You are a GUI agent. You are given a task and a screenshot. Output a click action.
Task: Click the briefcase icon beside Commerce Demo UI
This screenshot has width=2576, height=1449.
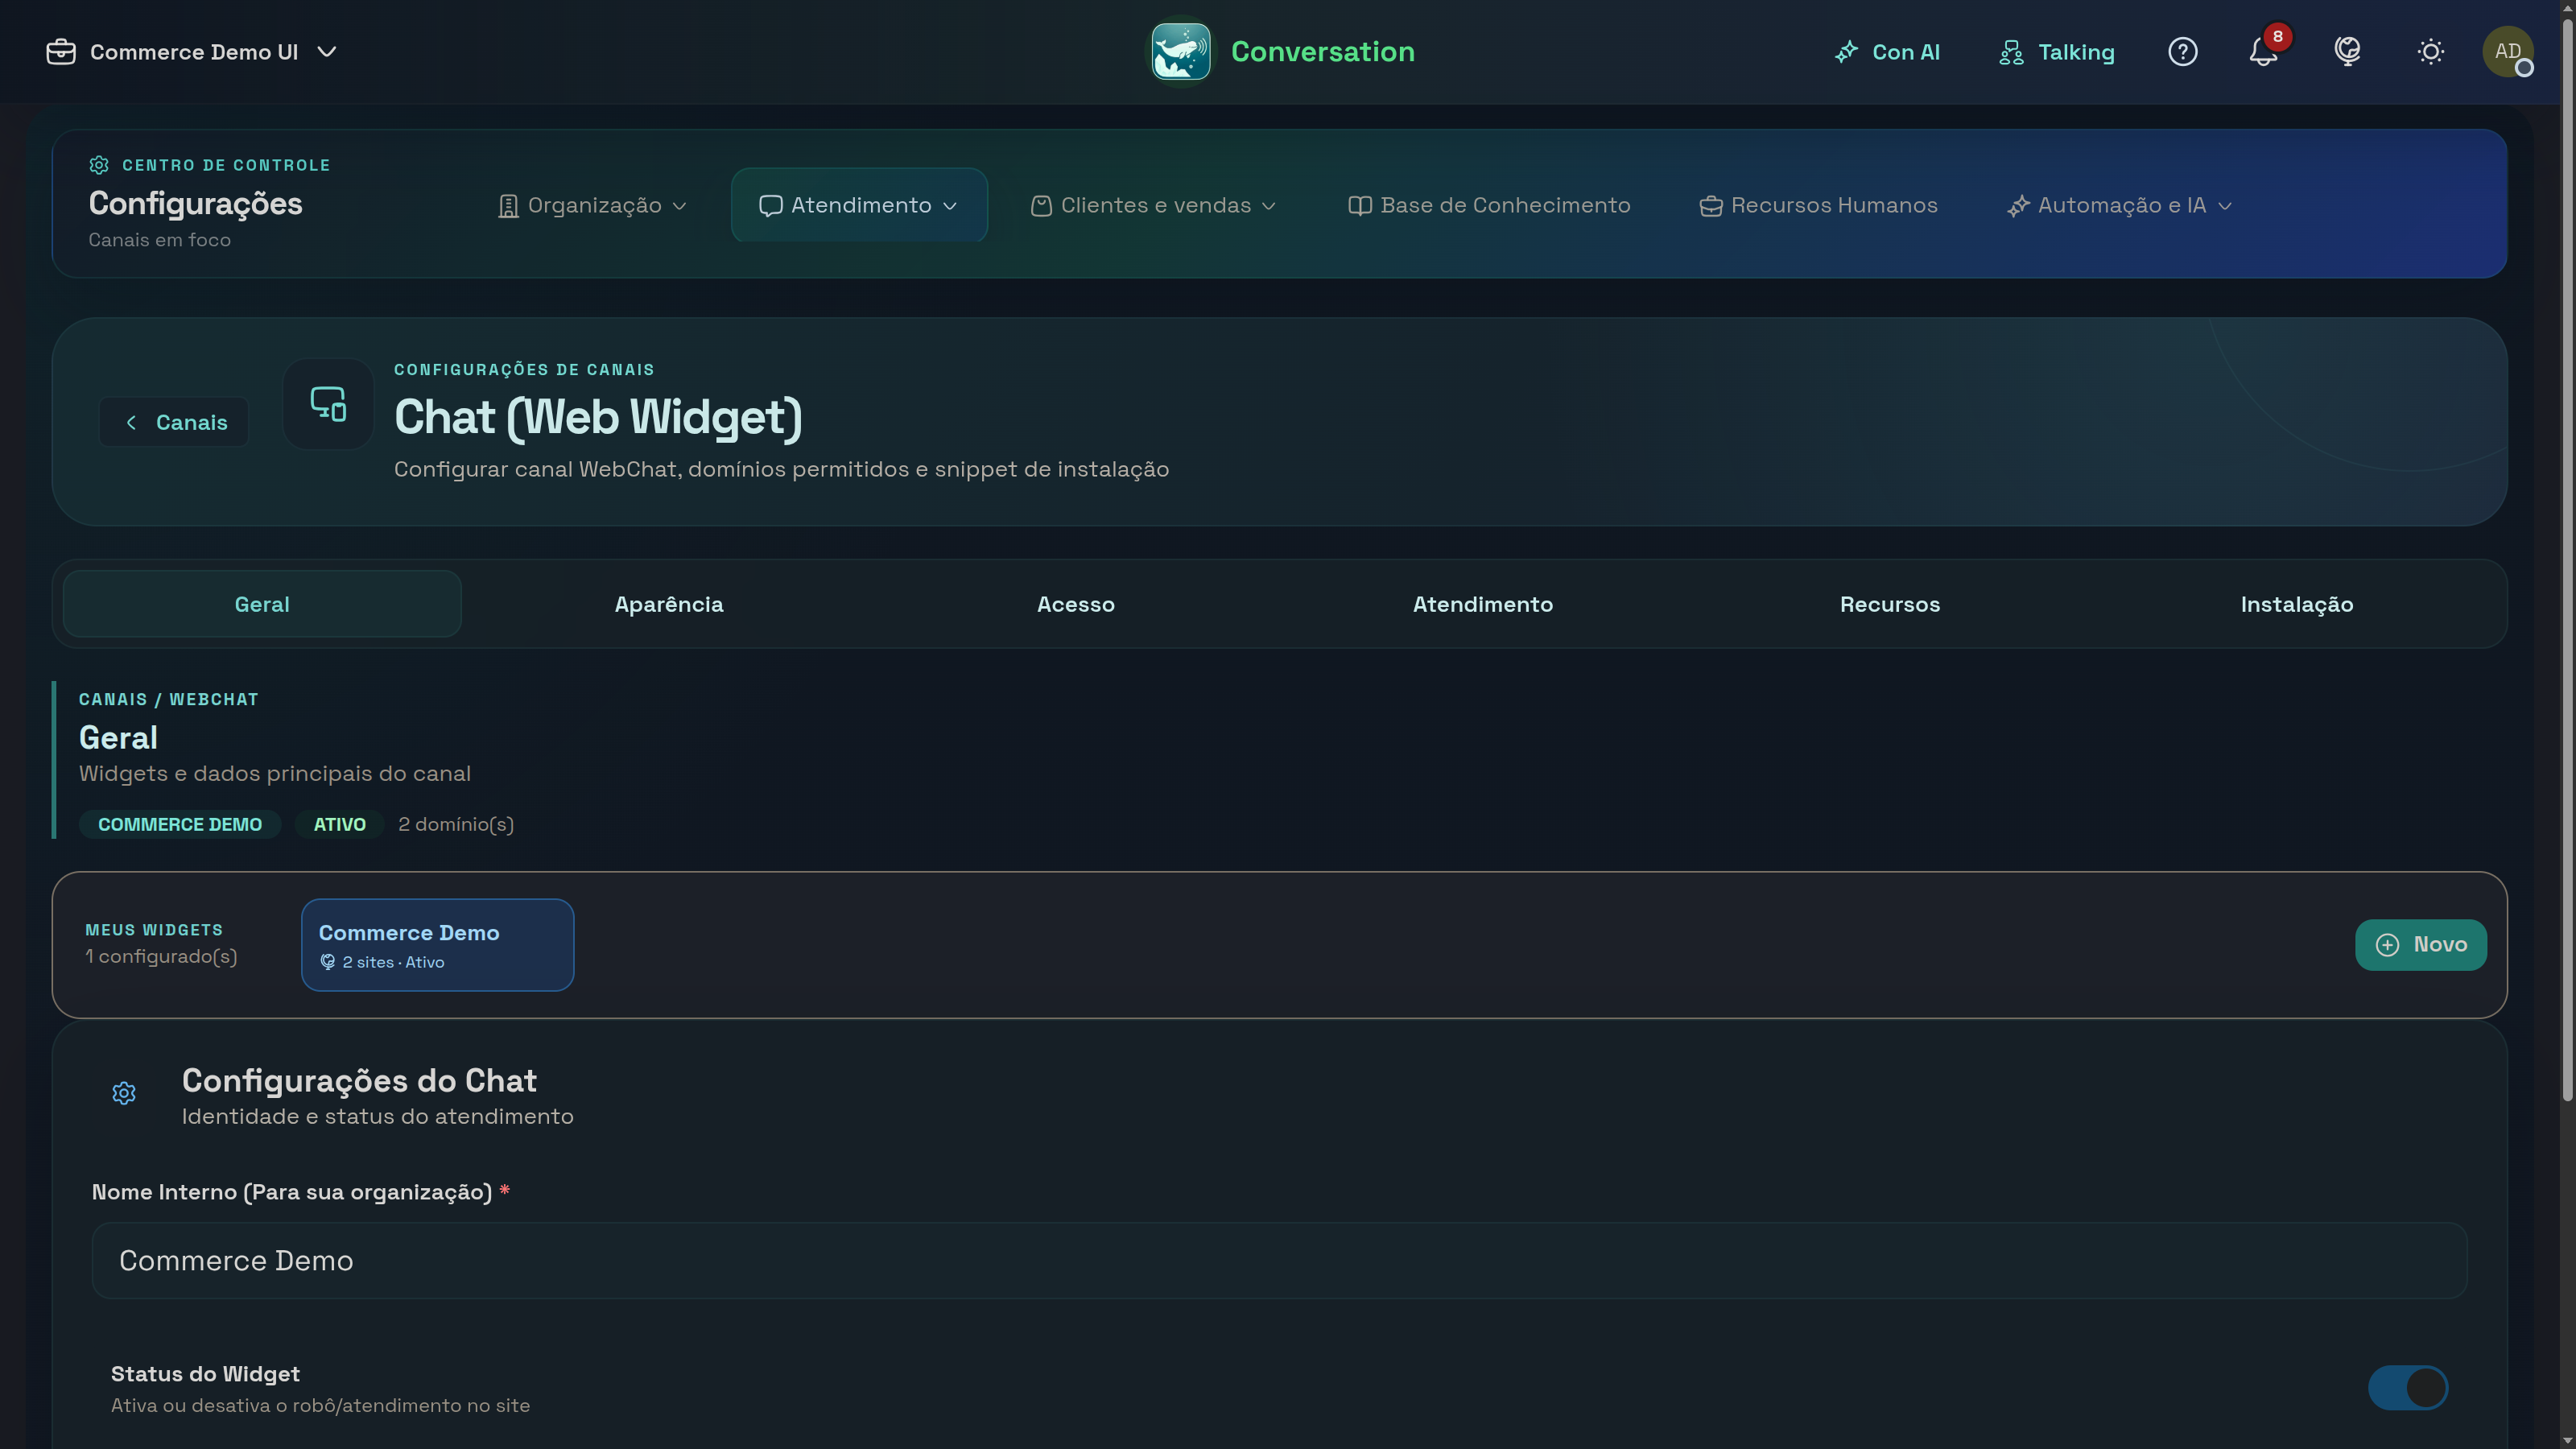point(61,52)
